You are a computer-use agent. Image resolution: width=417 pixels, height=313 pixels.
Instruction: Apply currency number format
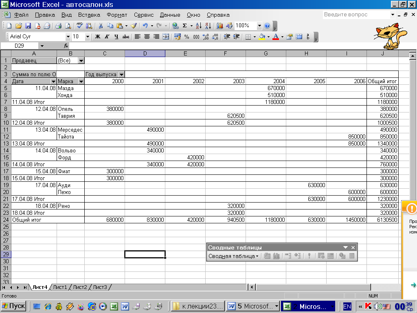[x=178, y=37]
